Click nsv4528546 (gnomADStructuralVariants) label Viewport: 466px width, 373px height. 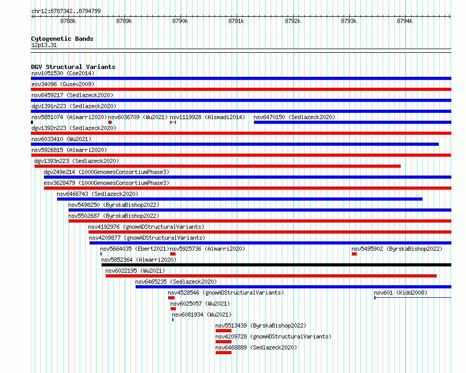(226, 293)
